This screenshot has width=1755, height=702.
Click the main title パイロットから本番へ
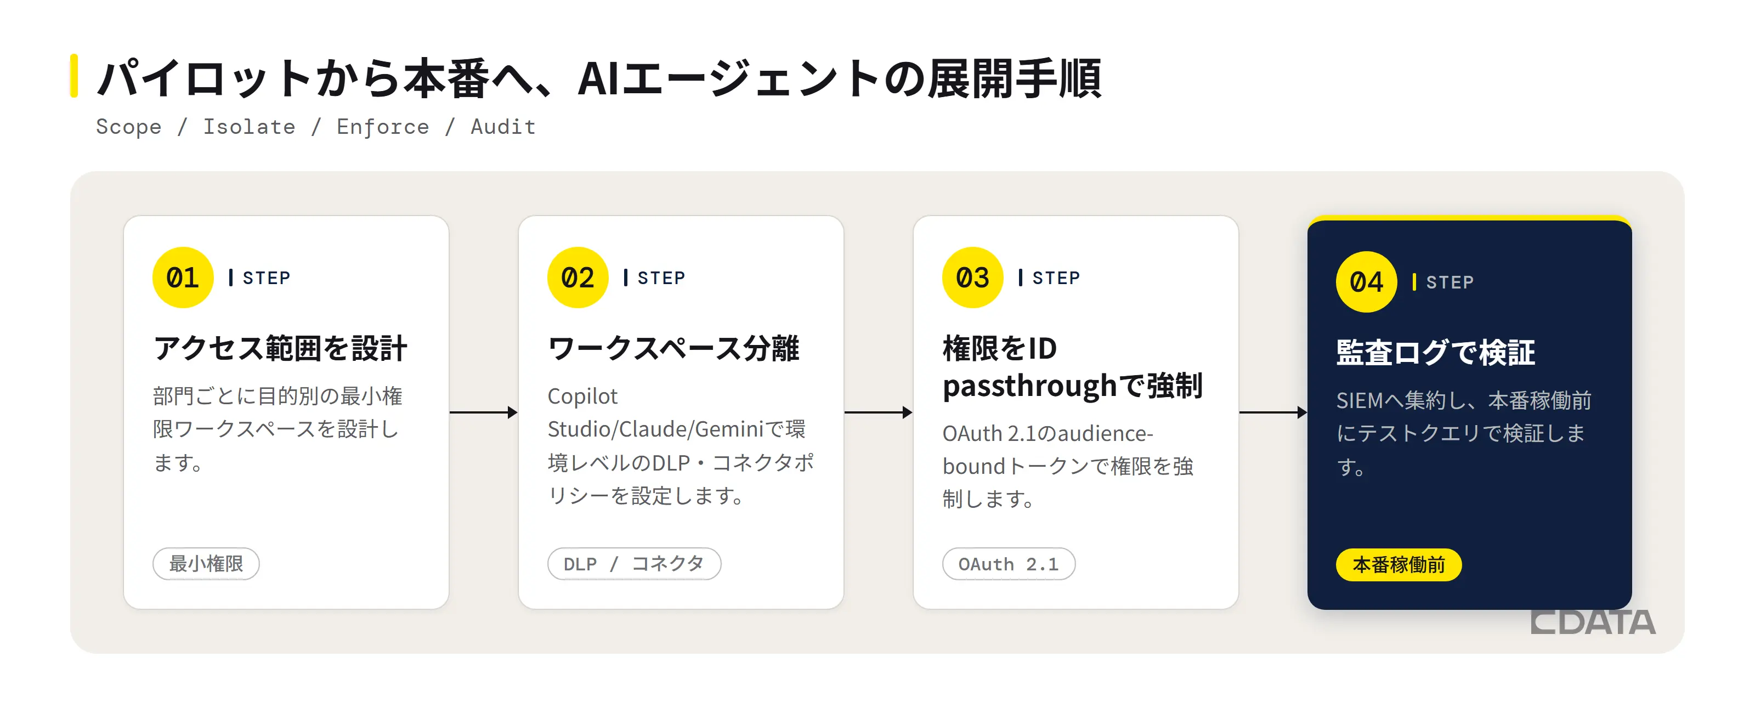[599, 78]
